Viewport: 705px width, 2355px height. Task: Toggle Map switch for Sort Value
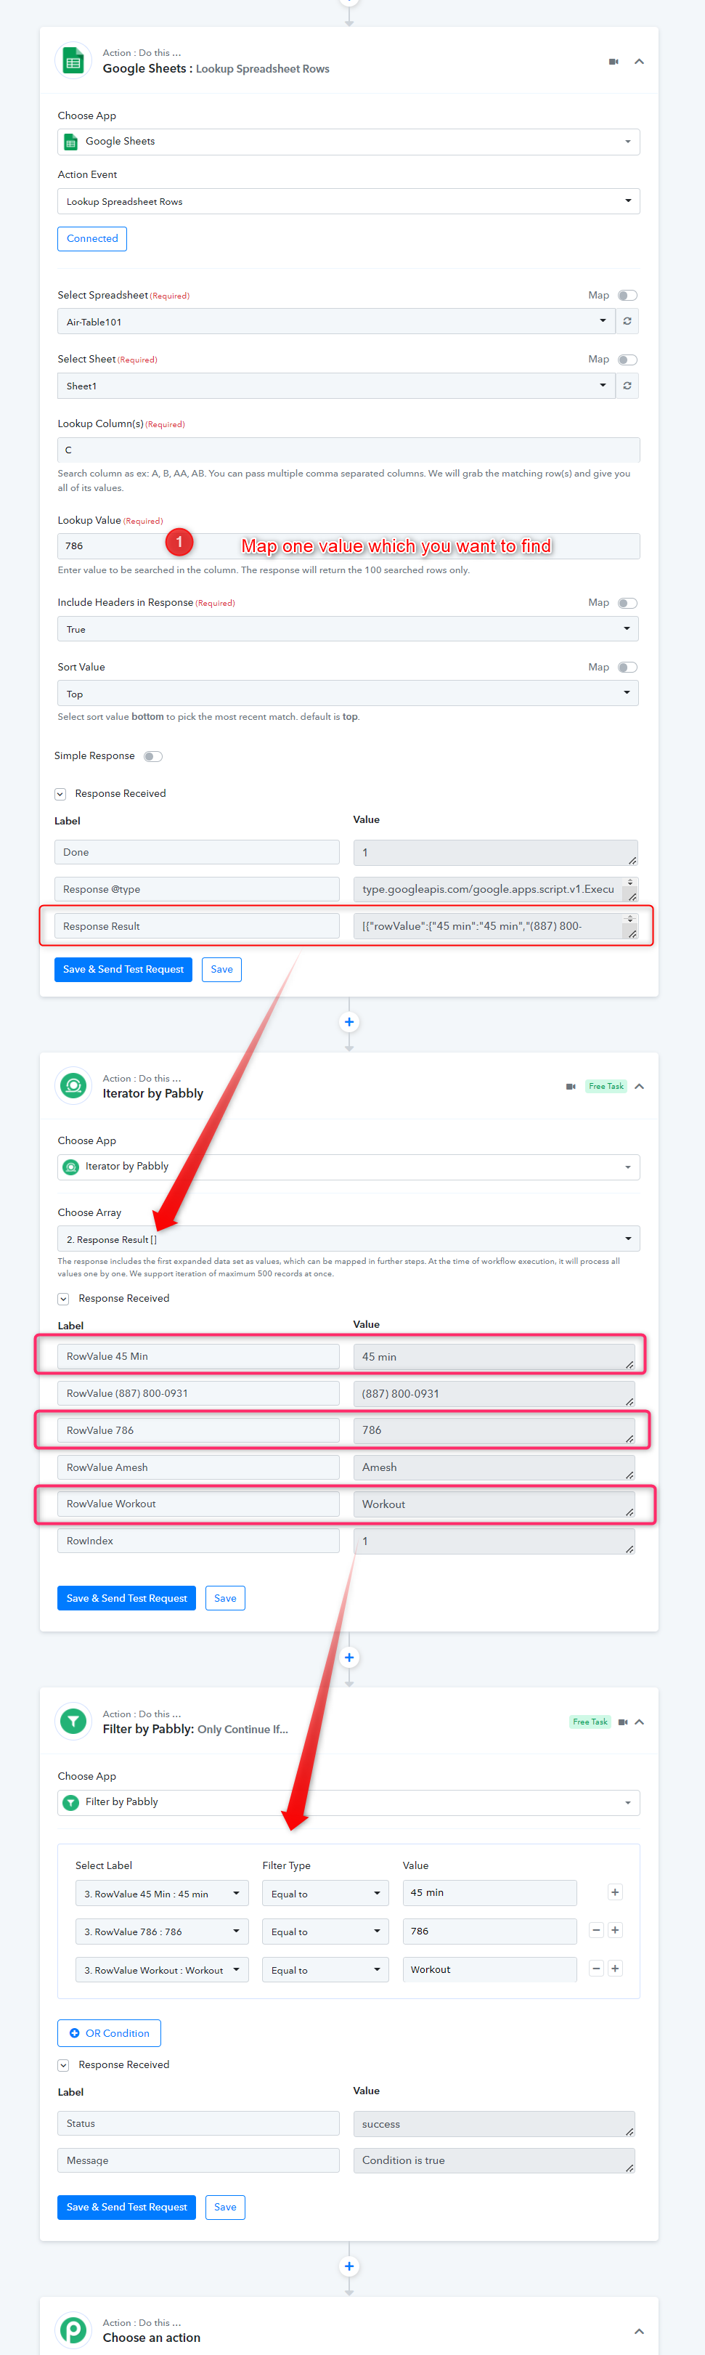(627, 668)
